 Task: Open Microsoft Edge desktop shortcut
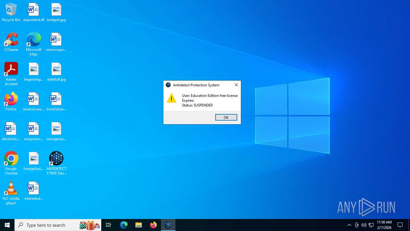pyautogui.click(x=33, y=44)
